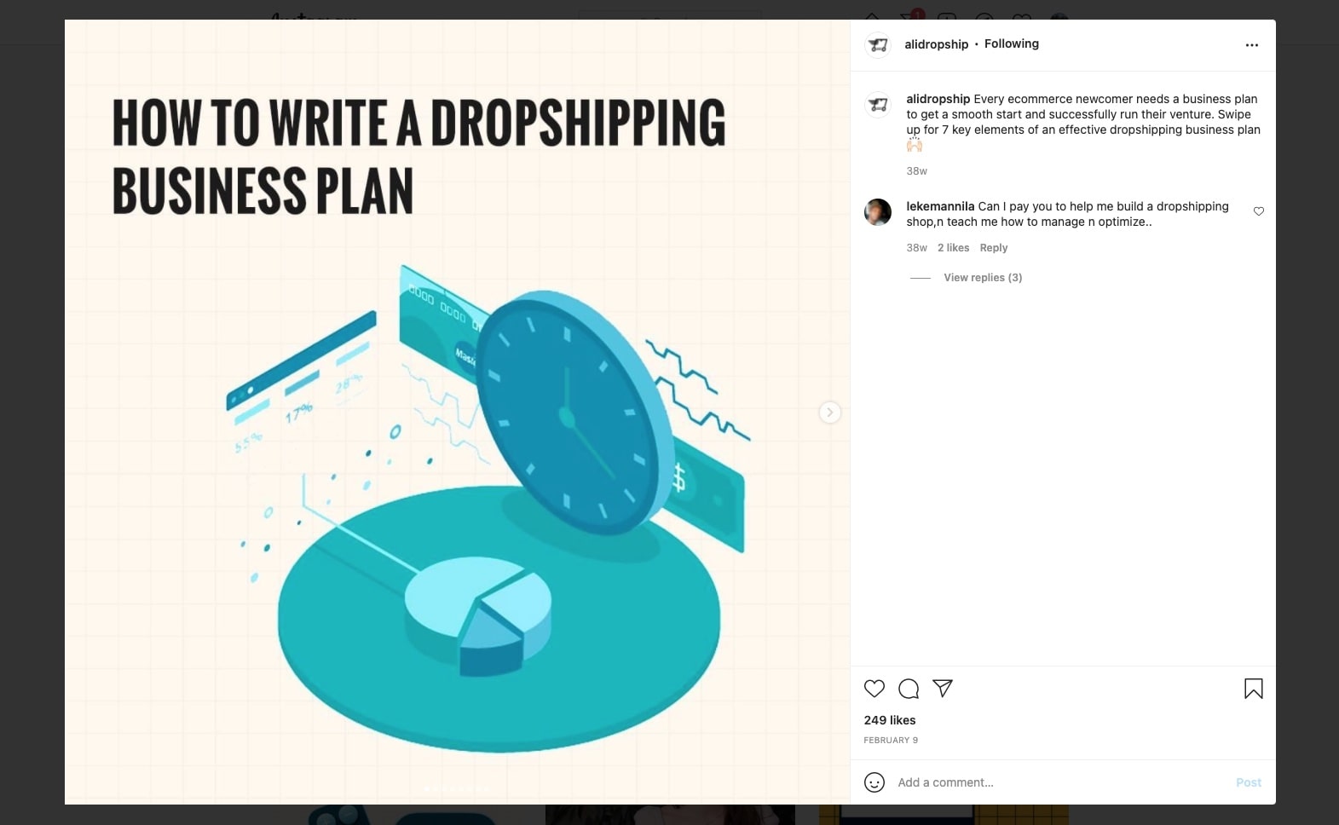
Task: Like lekemannila's comment with the small heart
Action: pyautogui.click(x=1259, y=211)
